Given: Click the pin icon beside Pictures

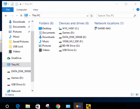Looking at the screenshot, I should pyautogui.click(x=29, y=32).
